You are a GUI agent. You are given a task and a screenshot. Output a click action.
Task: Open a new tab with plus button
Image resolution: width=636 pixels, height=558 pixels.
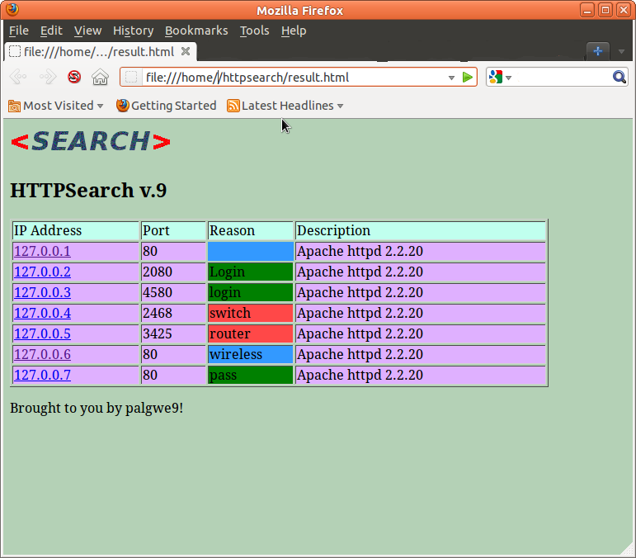pos(597,51)
